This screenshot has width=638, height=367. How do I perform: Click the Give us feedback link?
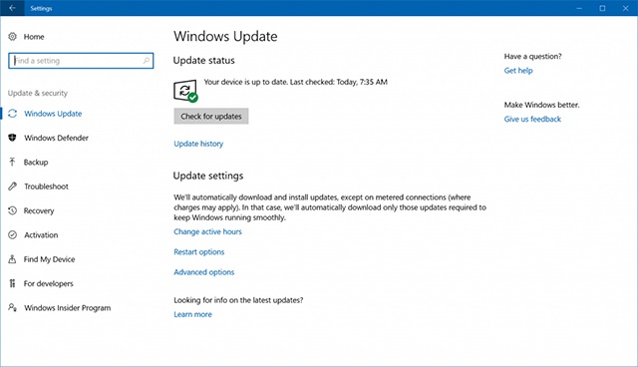coord(532,119)
